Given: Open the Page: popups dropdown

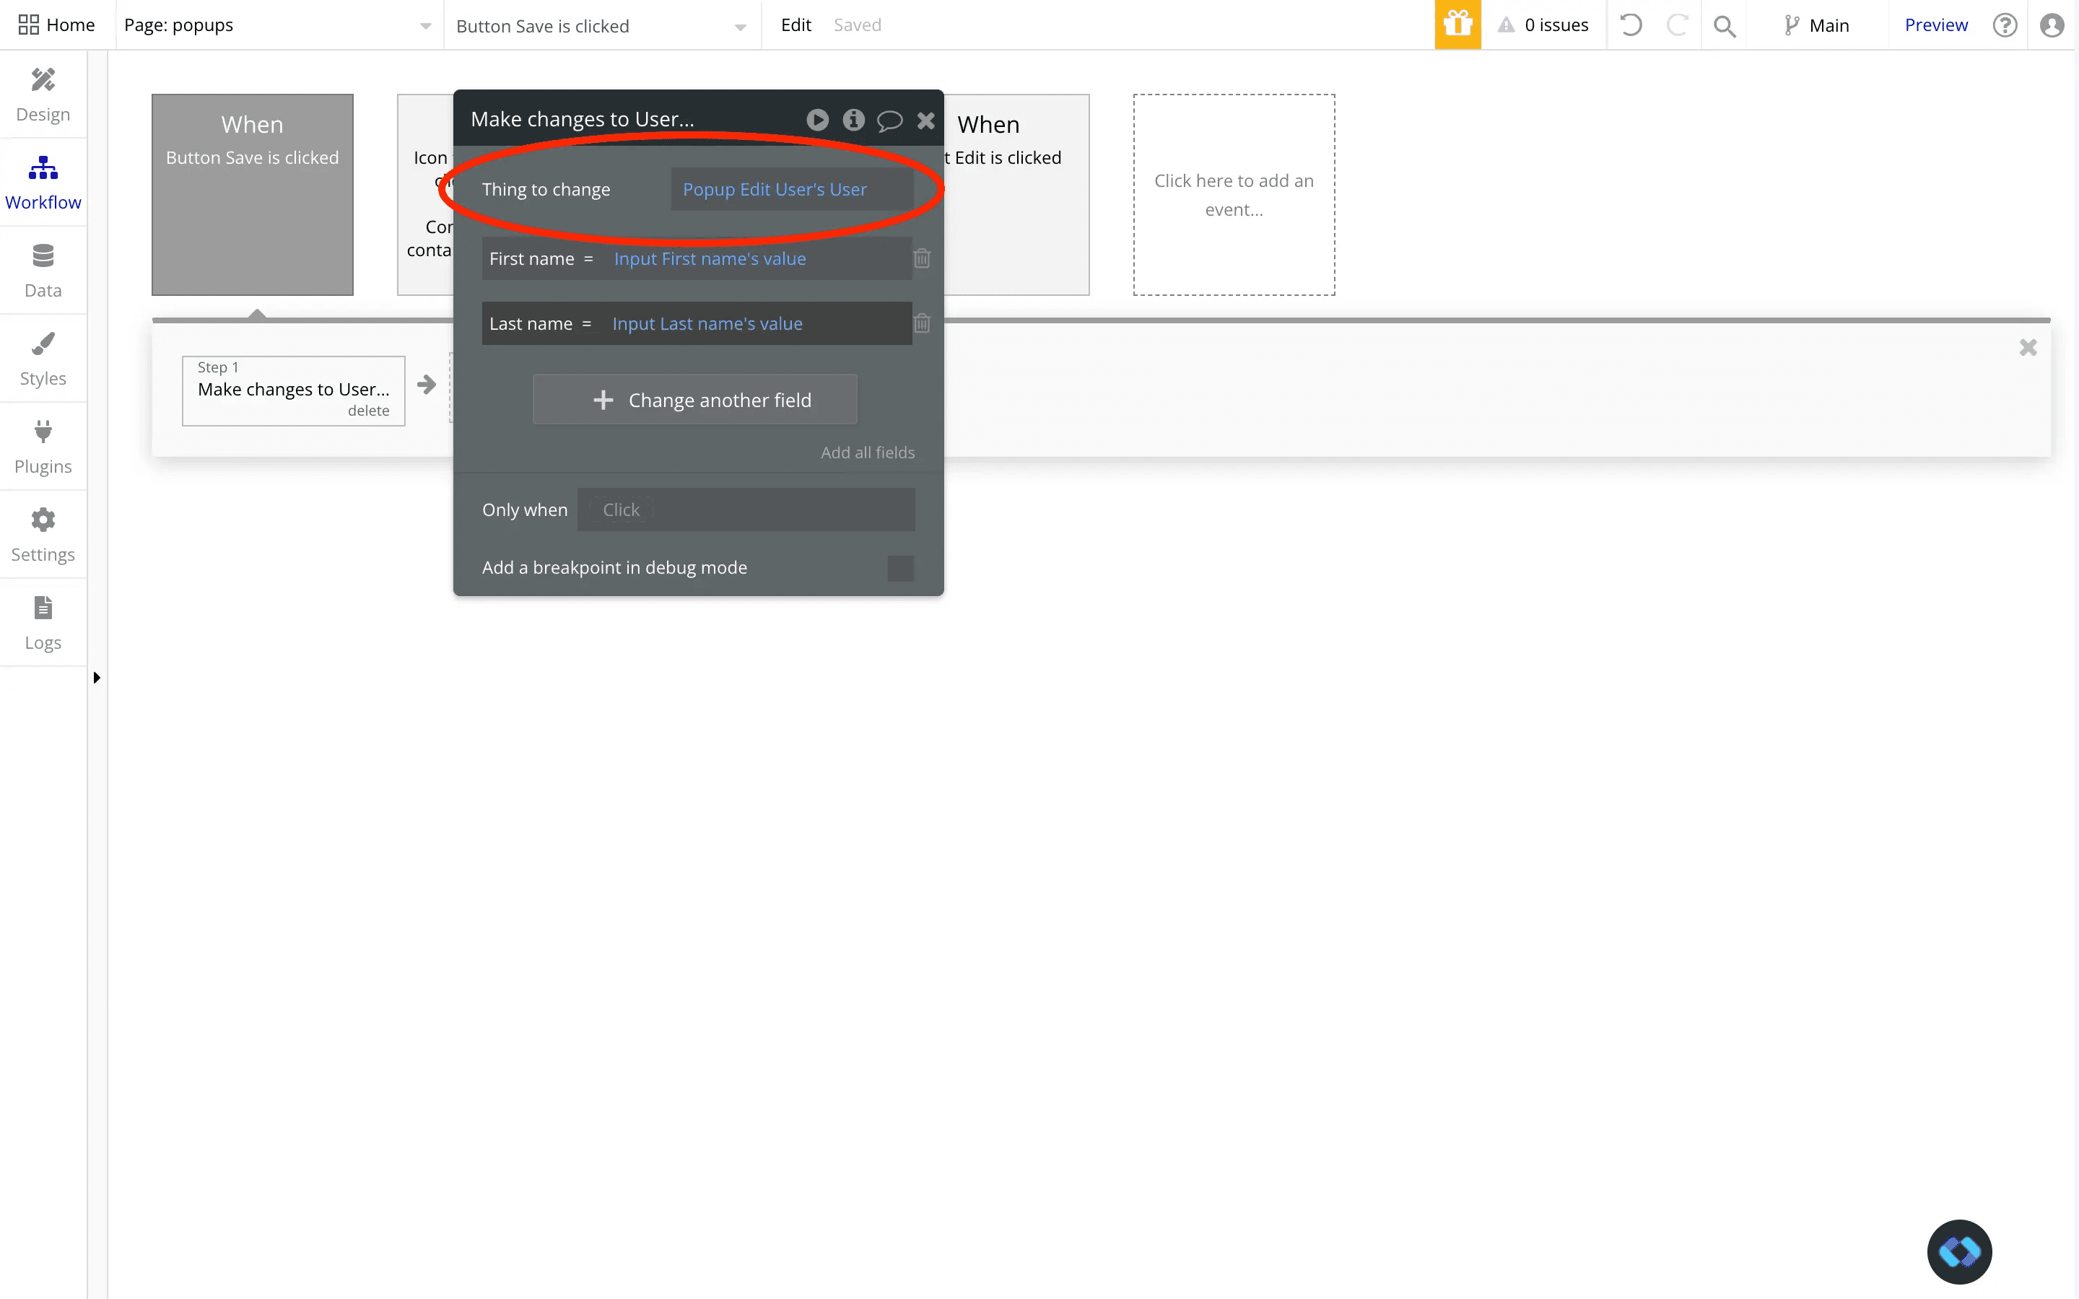Looking at the screenshot, I should (x=424, y=25).
